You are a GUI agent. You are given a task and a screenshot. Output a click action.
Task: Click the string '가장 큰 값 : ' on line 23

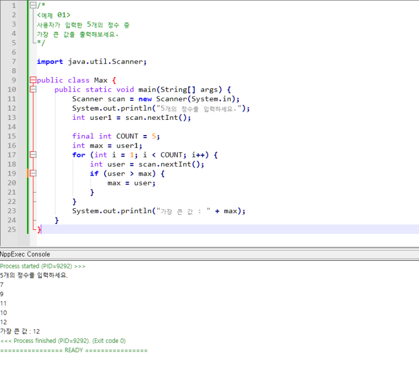click(x=183, y=212)
